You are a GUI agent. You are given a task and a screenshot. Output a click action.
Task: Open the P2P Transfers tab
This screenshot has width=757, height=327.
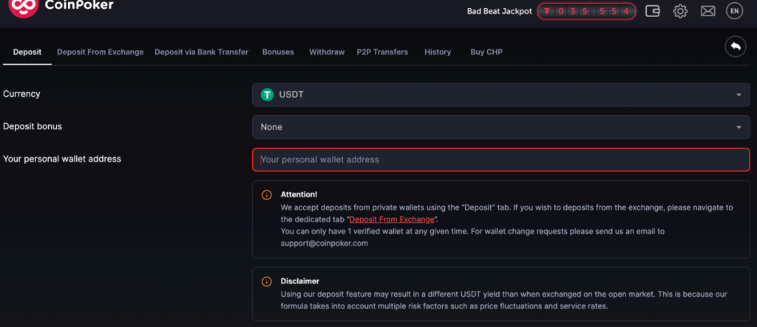(x=382, y=52)
